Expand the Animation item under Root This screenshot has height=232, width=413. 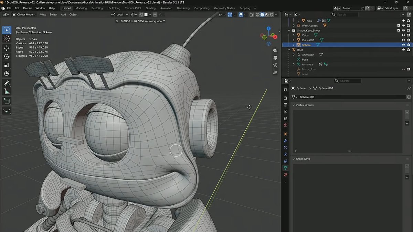point(294,55)
